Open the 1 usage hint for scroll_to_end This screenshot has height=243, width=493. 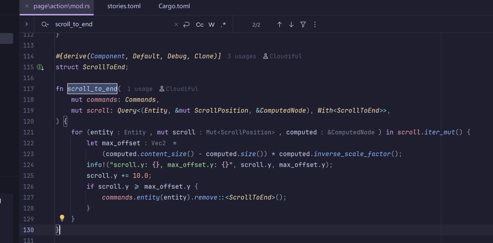[x=140, y=89]
